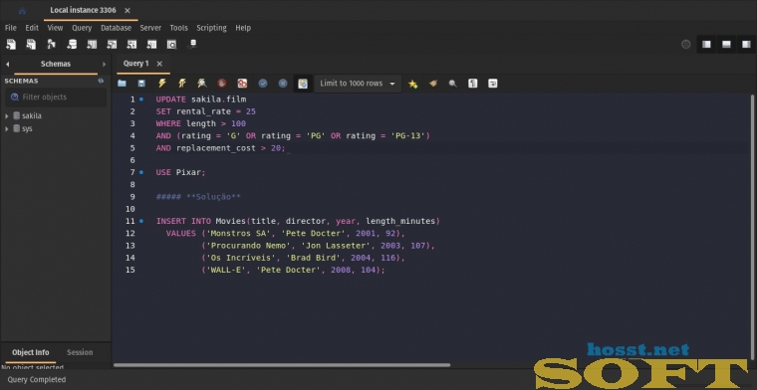This screenshot has height=390, width=757.
Task: Run explain plan magnifier-lightning icon
Action: click(202, 84)
